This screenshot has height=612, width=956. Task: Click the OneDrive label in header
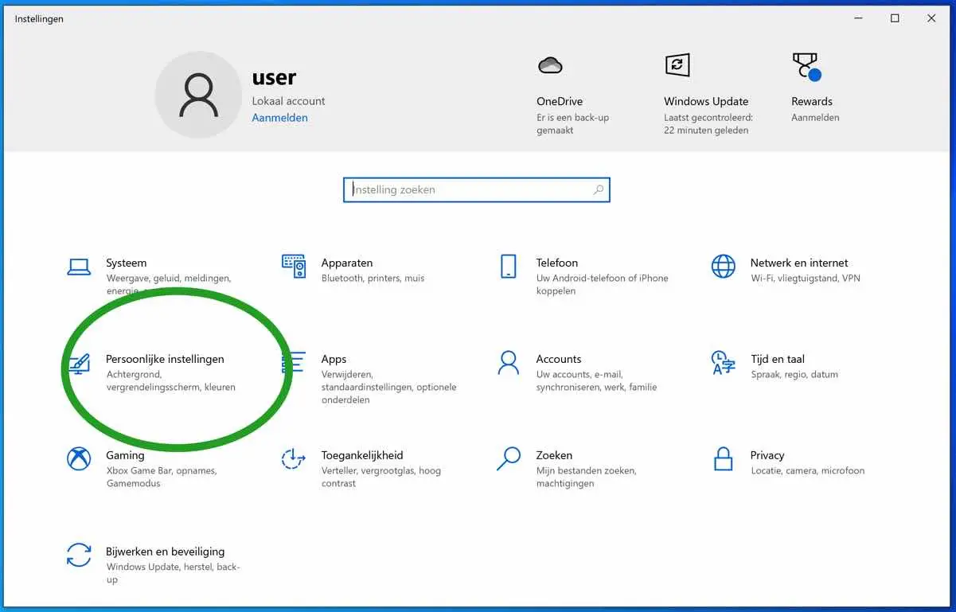560,101
